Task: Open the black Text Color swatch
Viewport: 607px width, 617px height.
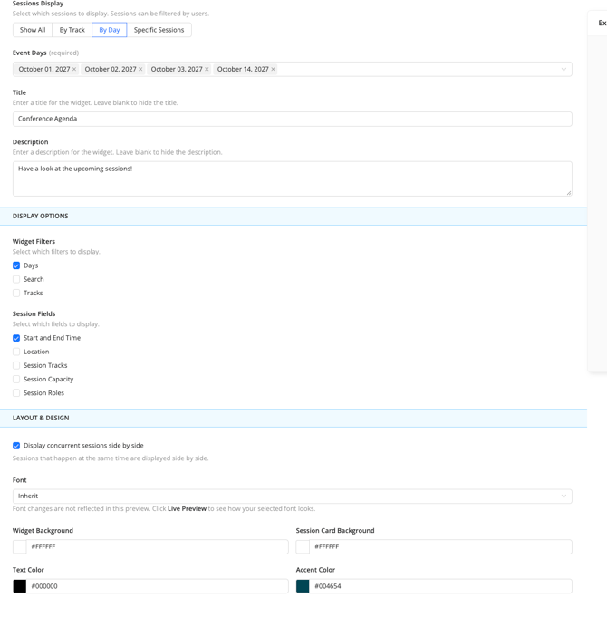Action: point(19,586)
